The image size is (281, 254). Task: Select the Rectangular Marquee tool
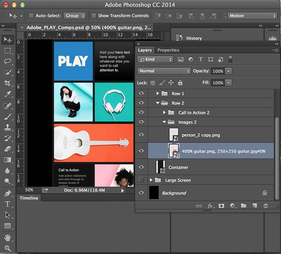click(x=7, y=50)
